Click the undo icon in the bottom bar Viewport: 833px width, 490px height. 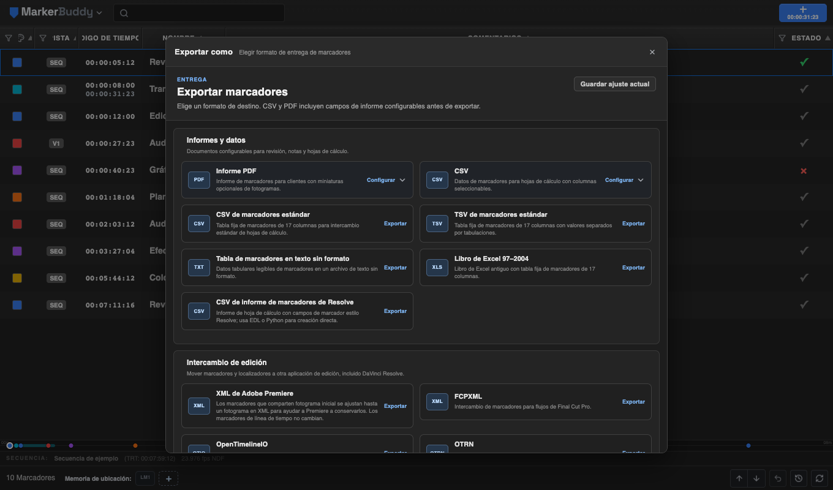[778, 478]
